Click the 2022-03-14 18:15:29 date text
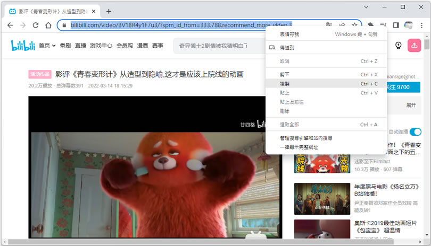 coord(110,86)
